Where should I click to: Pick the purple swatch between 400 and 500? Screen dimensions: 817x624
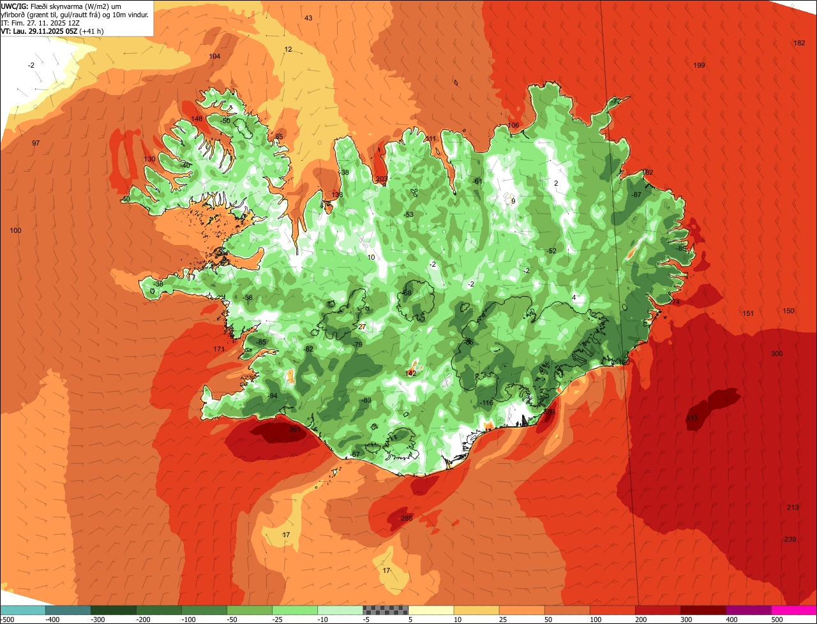tap(748, 610)
